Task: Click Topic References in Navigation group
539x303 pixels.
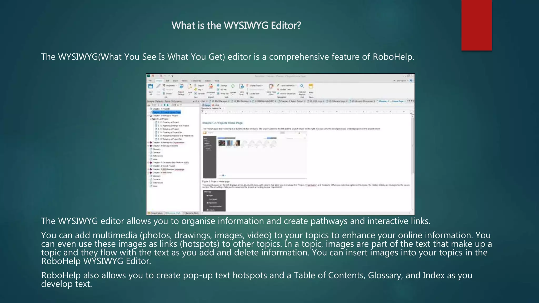Action: 287,85
